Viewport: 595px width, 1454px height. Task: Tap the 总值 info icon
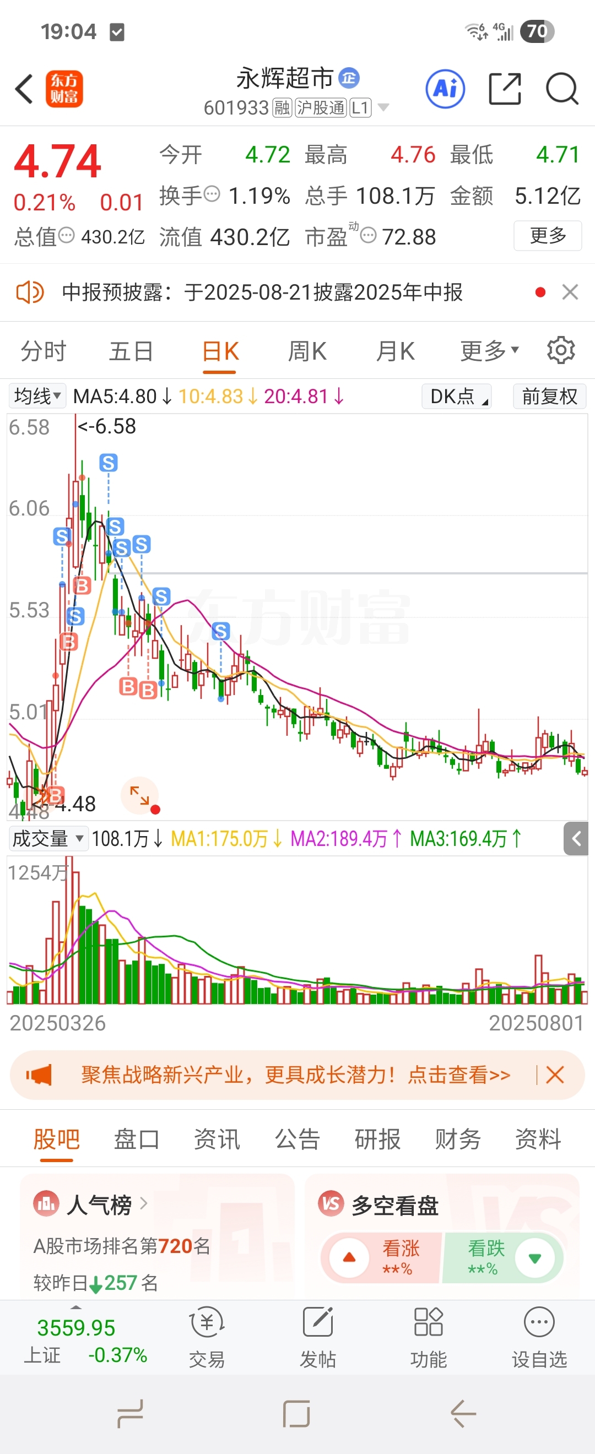[67, 235]
